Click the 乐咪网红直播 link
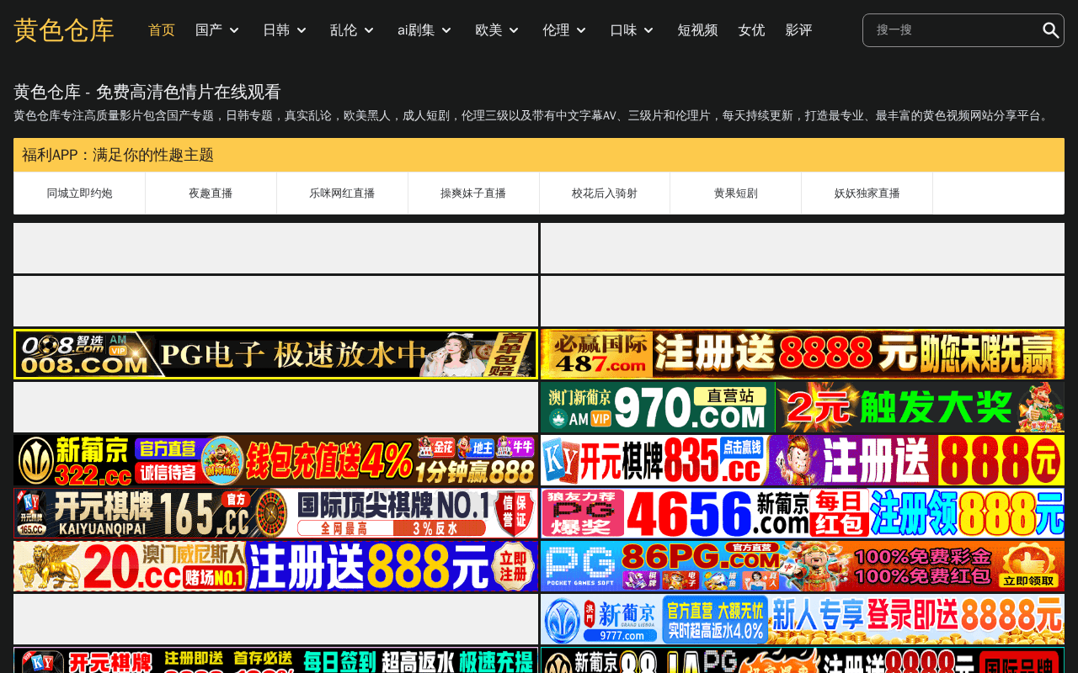 click(342, 193)
